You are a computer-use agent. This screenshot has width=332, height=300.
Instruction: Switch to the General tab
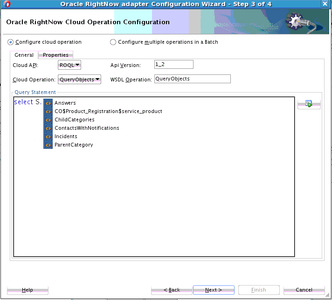(x=24, y=55)
